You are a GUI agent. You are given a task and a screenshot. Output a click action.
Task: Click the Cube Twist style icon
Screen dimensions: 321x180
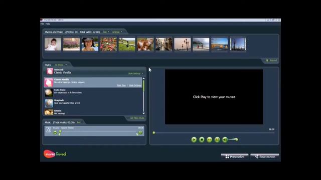click(49, 92)
